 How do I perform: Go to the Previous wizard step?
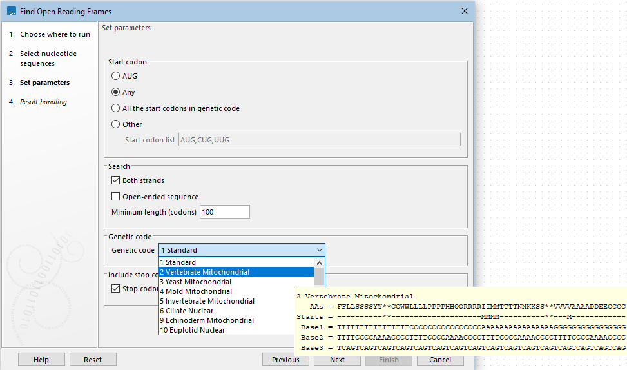pos(285,360)
